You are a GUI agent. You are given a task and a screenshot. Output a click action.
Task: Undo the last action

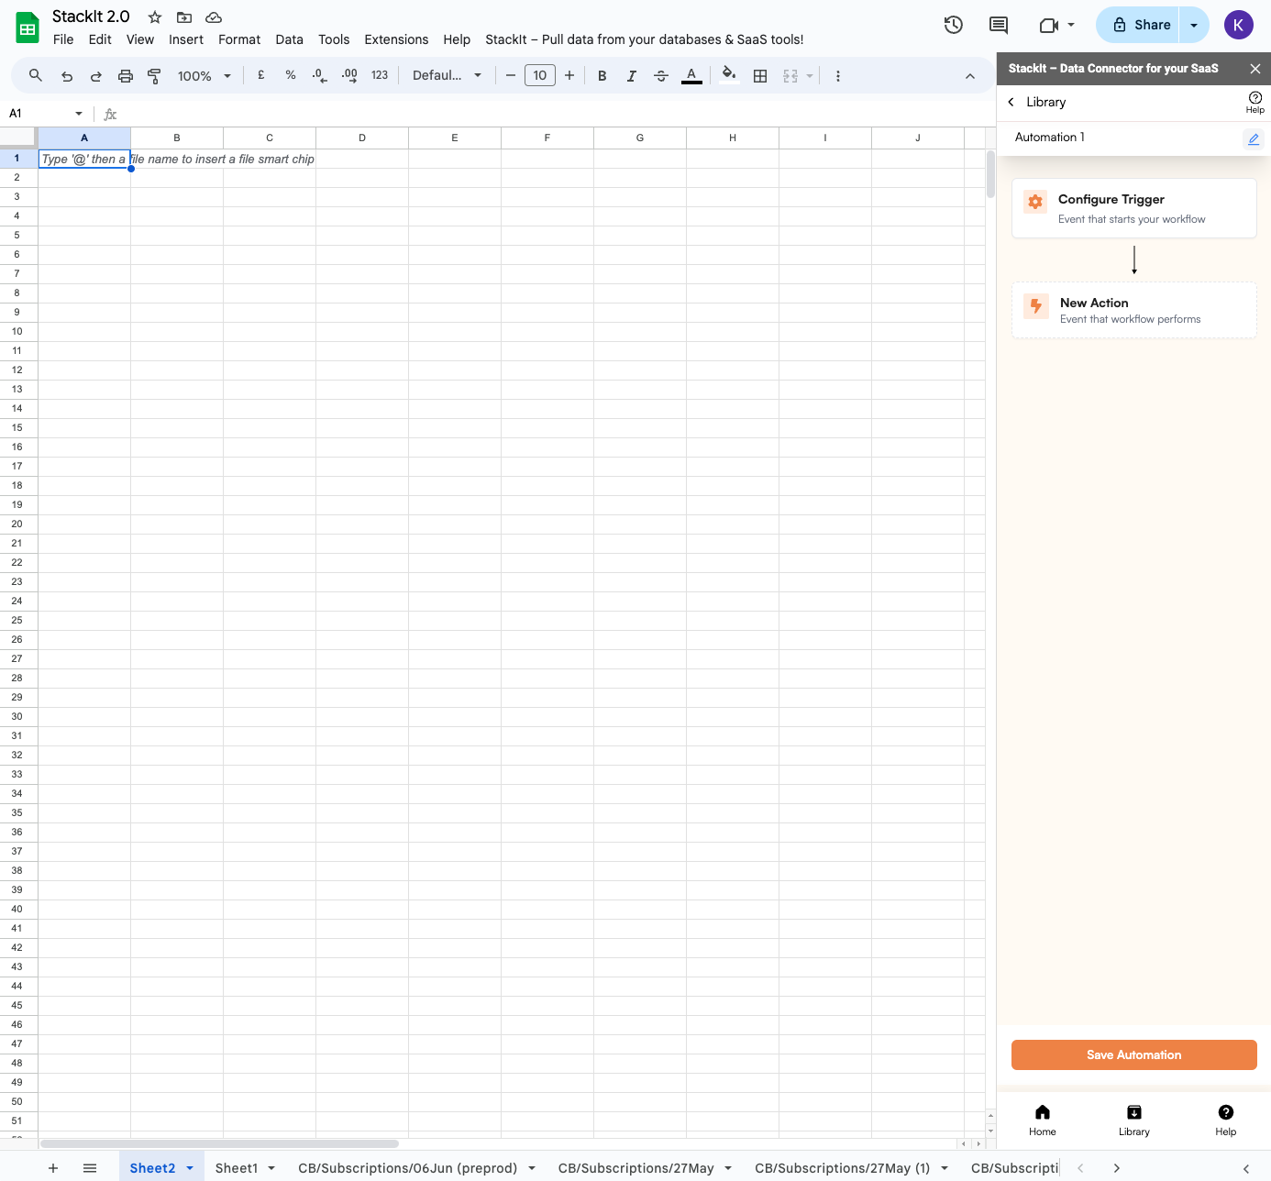(67, 76)
